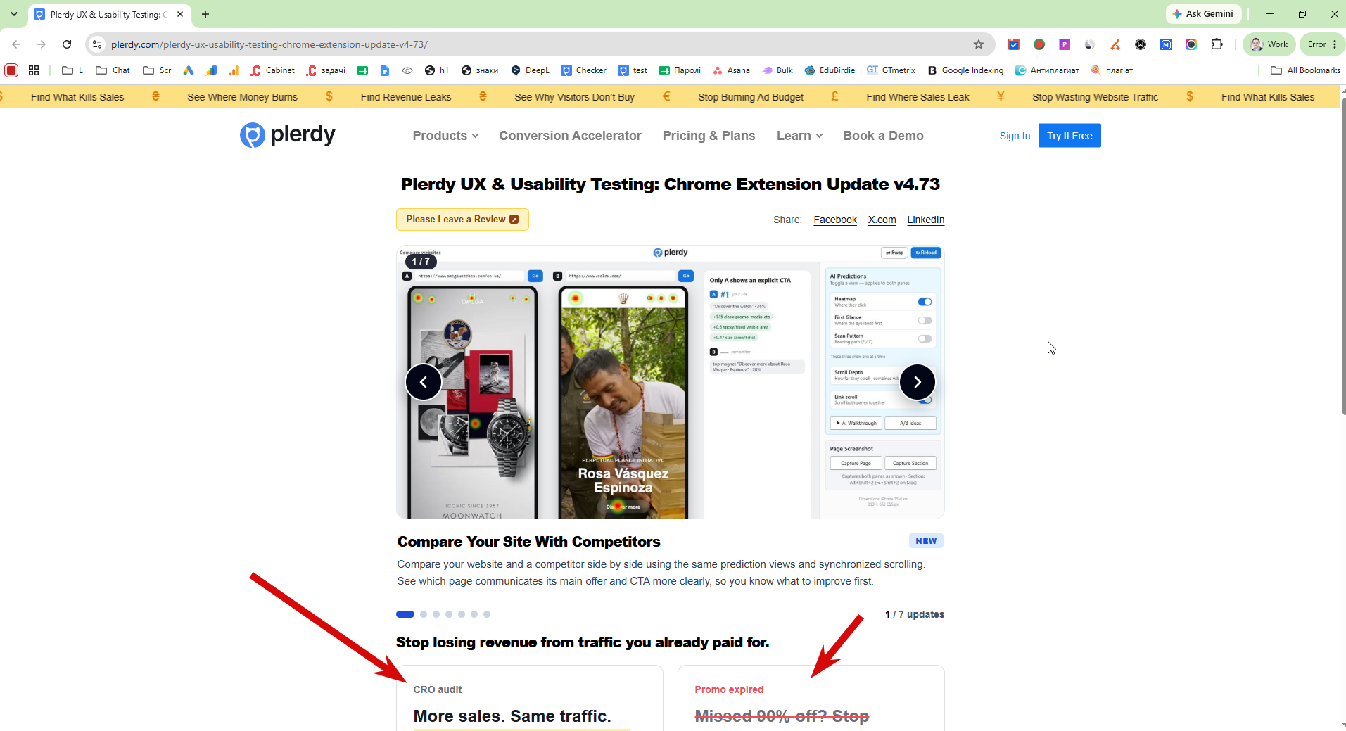Expand the Products dropdown menu
The width and height of the screenshot is (1346, 731).
(x=445, y=136)
